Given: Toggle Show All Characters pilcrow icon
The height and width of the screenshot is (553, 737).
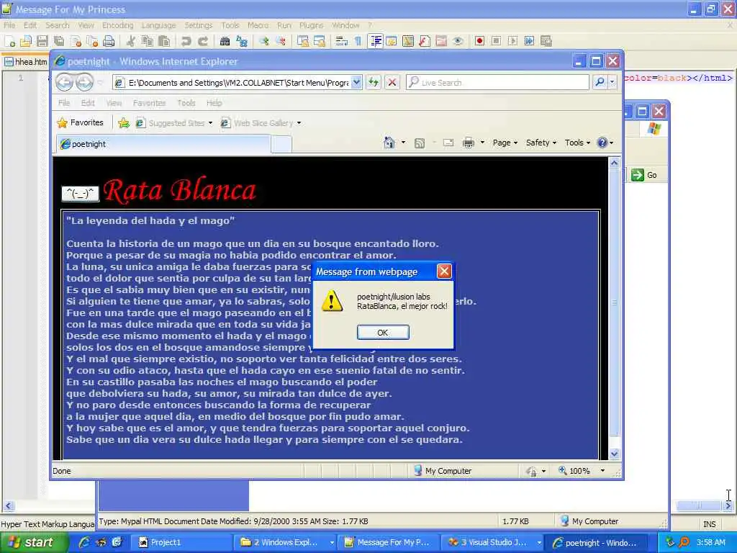Looking at the screenshot, I should [358, 41].
